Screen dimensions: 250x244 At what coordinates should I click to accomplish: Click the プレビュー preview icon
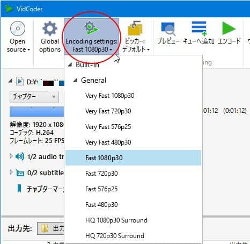pos(168,28)
